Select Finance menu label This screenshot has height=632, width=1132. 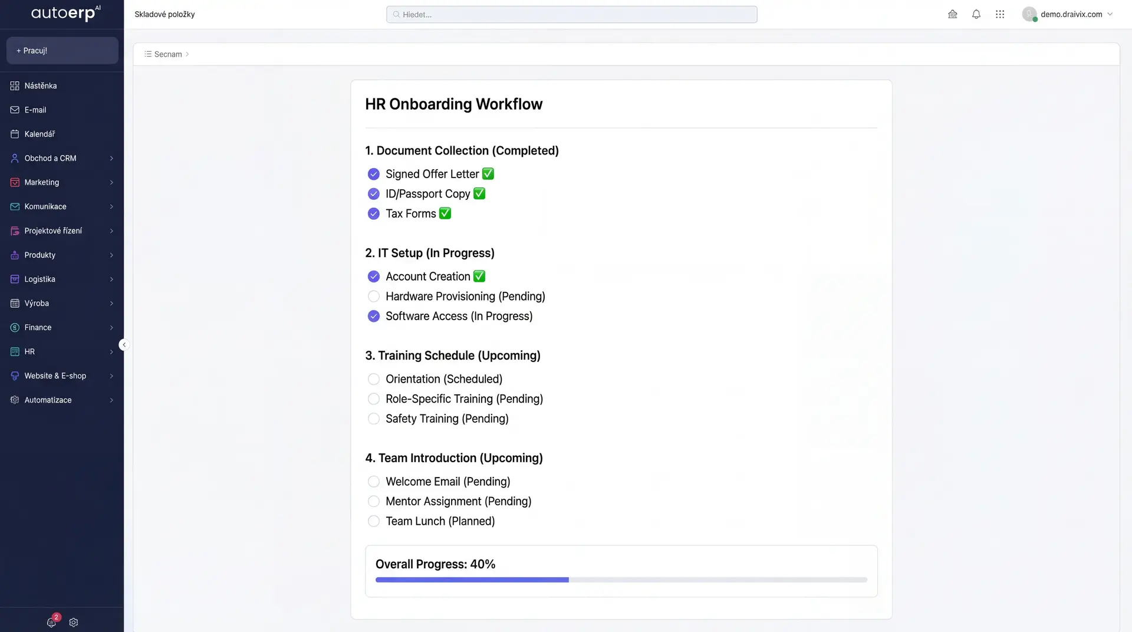point(38,328)
